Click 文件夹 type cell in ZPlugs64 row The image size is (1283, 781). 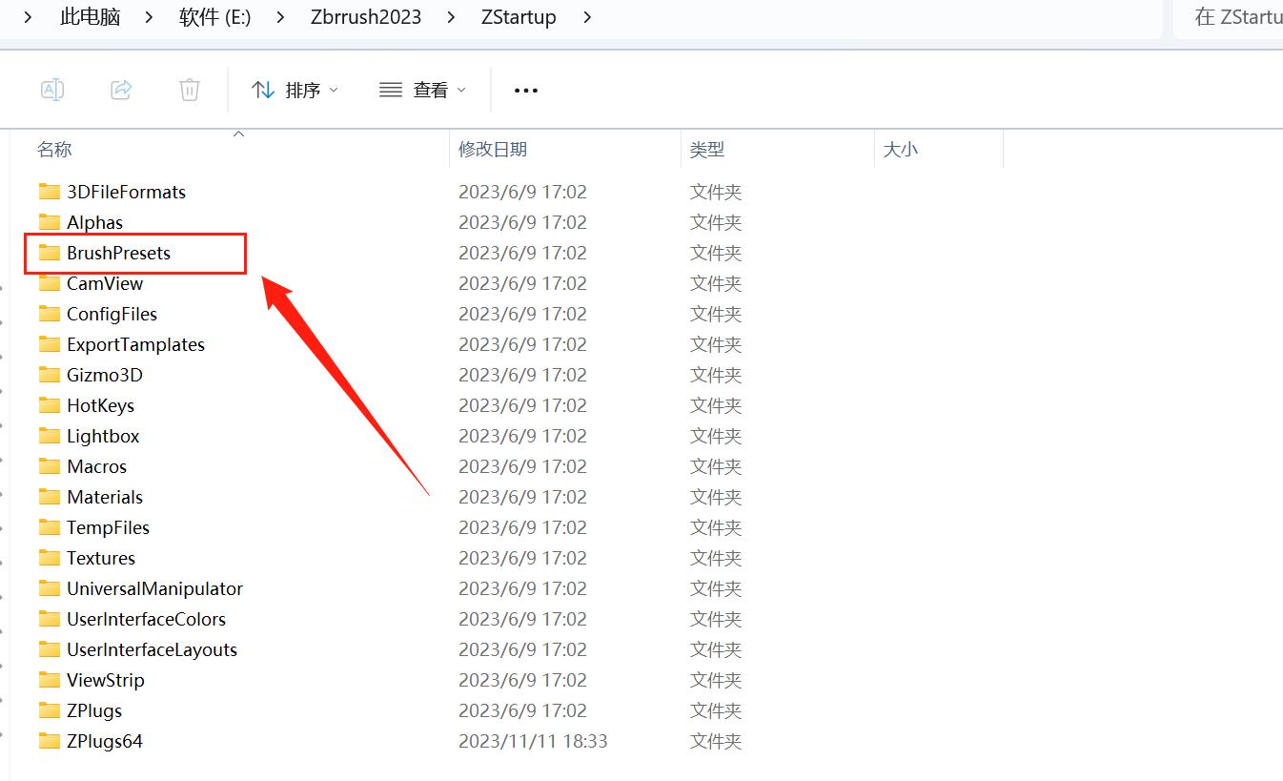(x=716, y=741)
